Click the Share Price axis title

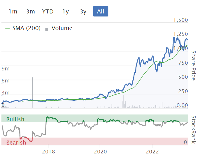tap(193, 65)
